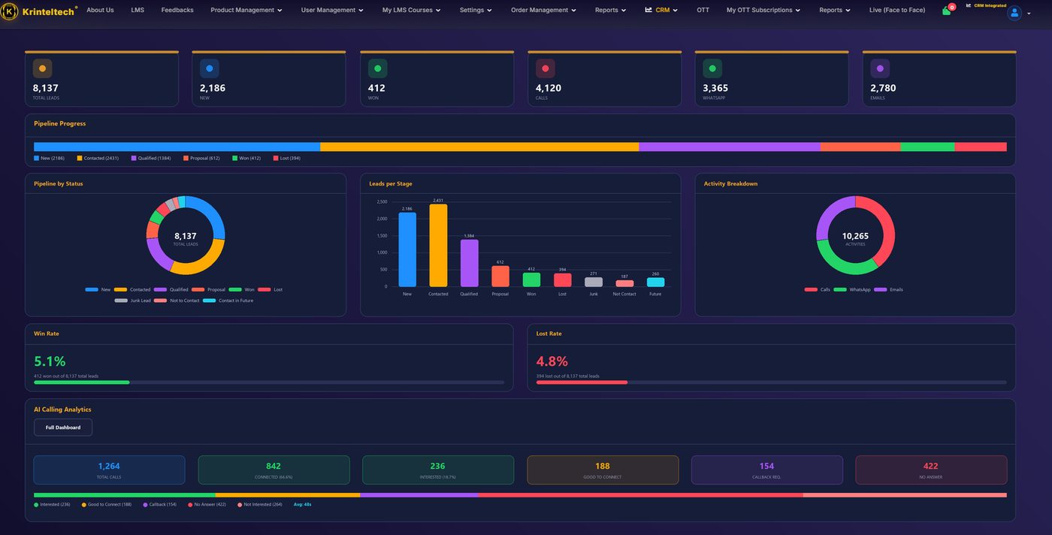
Task: Click the chart icon beside CRM
Action: tap(648, 10)
